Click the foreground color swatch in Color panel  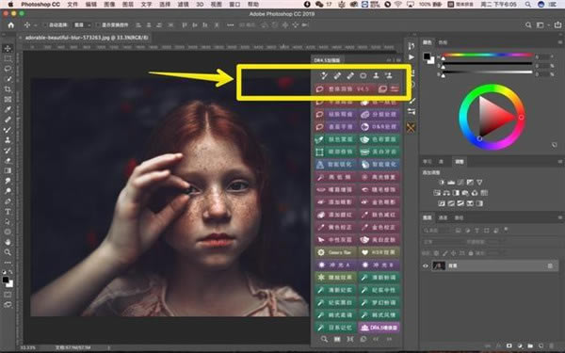coord(427,56)
